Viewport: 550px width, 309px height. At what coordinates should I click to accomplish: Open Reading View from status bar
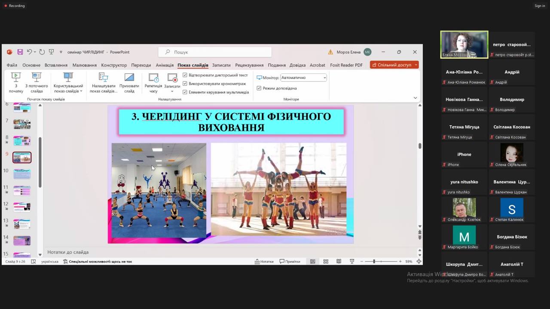click(339, 261)
